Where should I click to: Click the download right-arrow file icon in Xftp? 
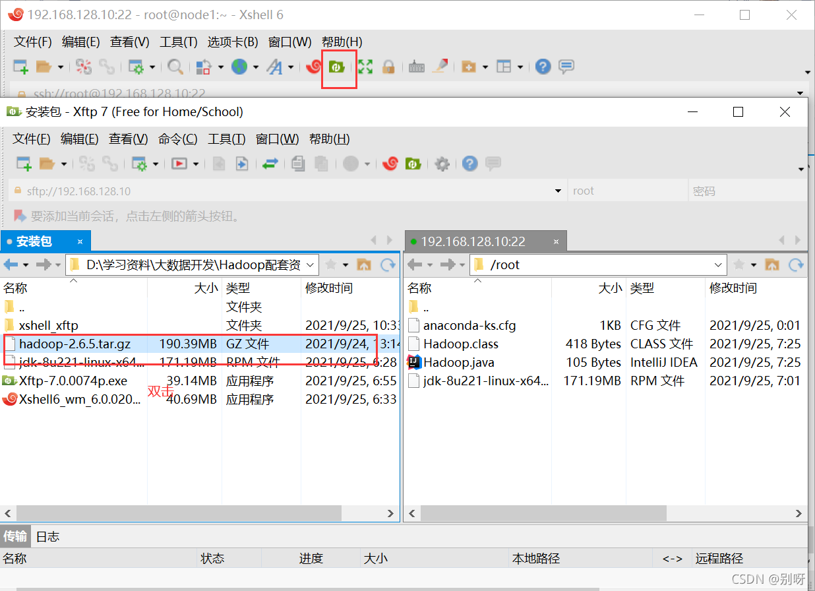[x=242, y=164]
